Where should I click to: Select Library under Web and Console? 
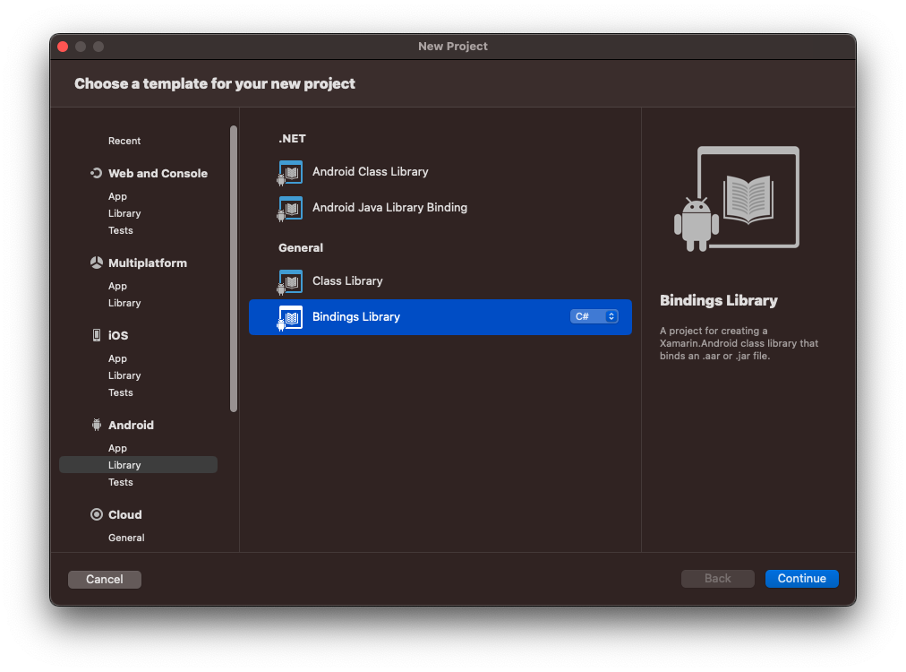(124, 213)
